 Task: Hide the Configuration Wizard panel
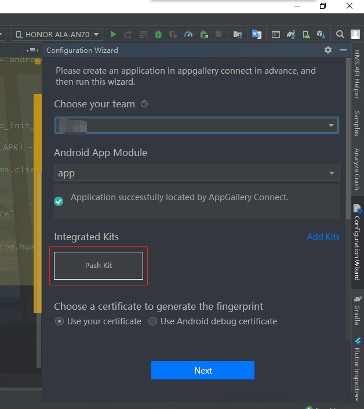343,50
